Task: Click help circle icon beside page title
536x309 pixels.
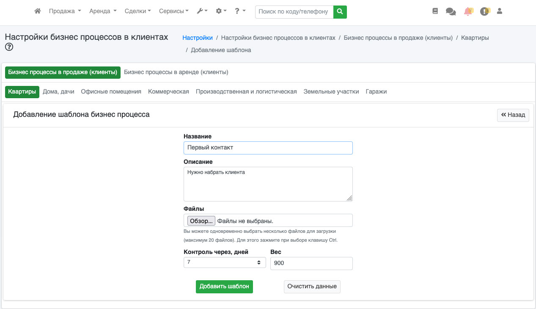Action: point(9,47)
